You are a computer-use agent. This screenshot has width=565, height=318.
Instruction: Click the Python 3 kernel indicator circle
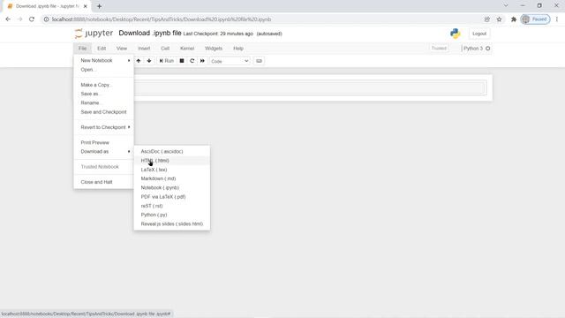tap(488, 49)
